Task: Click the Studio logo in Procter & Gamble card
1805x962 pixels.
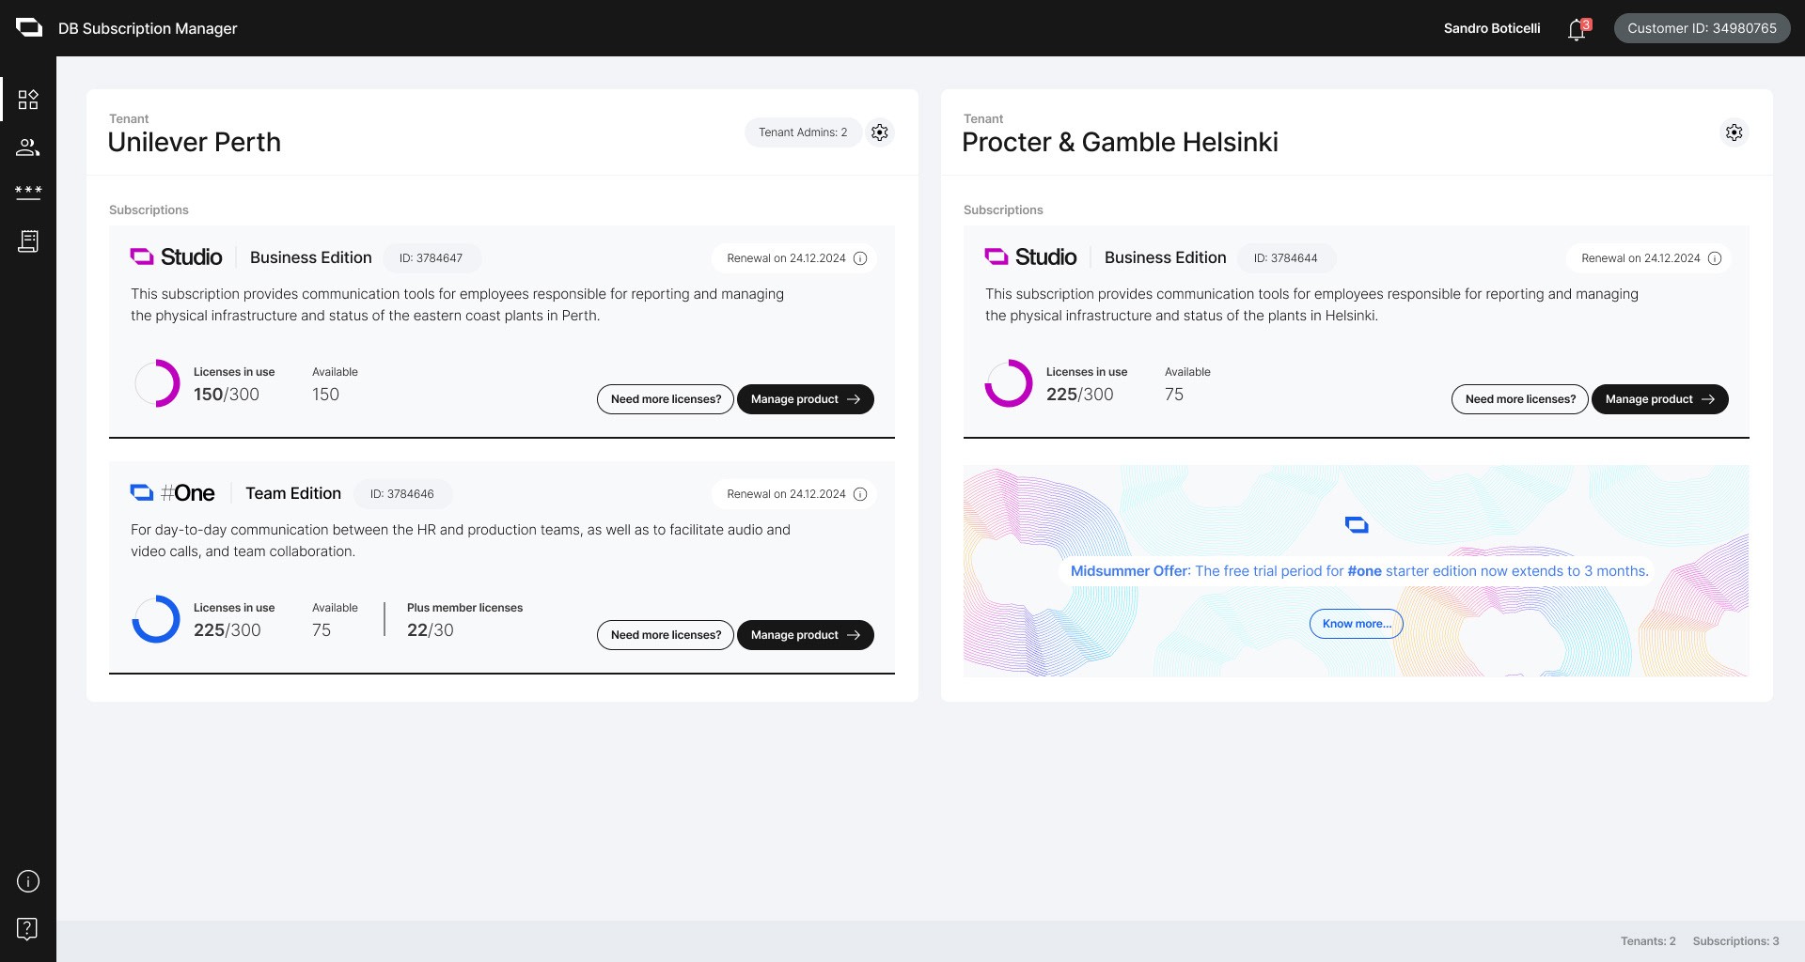Action: point(1030,256)
